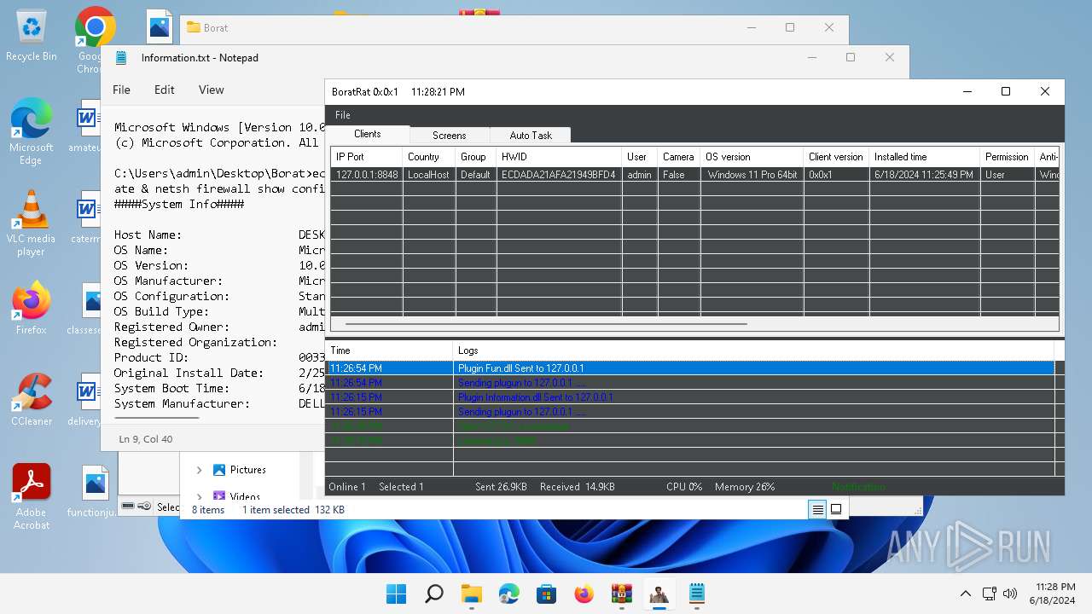This screenshot has height=614, width=1092.
Task: Click the Camera column header
Action: pyautogui.click(x=679, y=157)
